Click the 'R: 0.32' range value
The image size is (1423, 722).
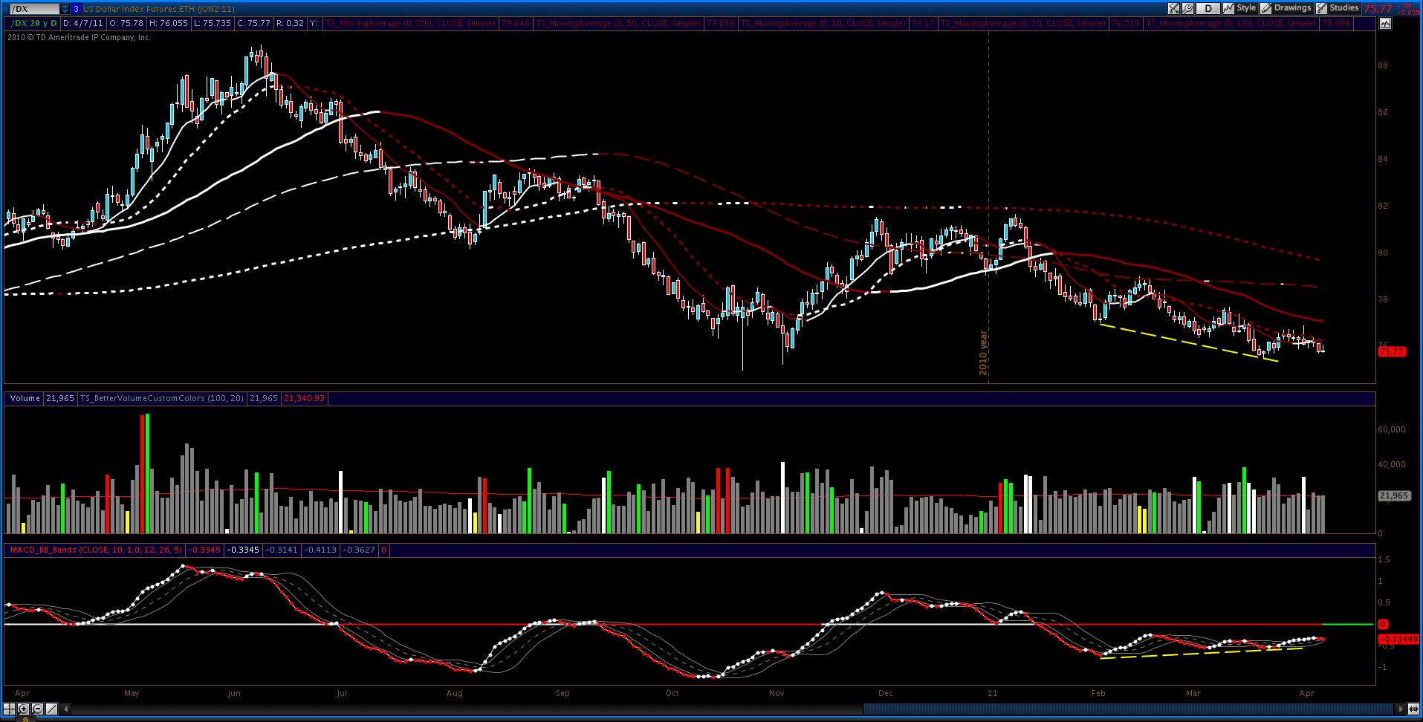(x=289, y=23)
